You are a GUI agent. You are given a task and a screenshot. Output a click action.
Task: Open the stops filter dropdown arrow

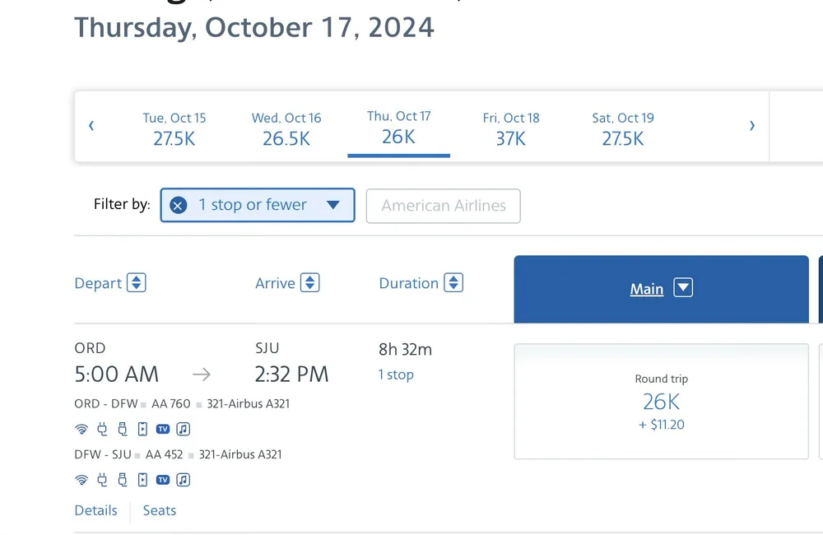tap(333, 205)
